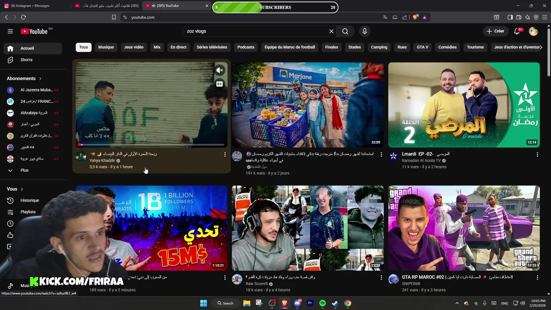
Task: Select the 'Jeux vidéo' filter chip
Action: point(134,47)
